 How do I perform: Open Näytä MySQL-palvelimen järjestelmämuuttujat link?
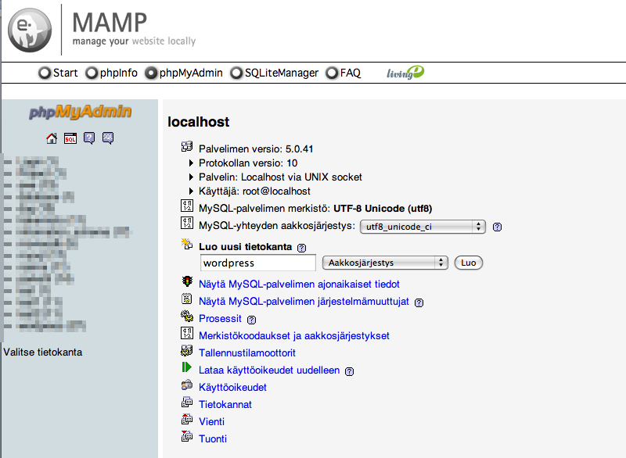(x=304, y=302)
